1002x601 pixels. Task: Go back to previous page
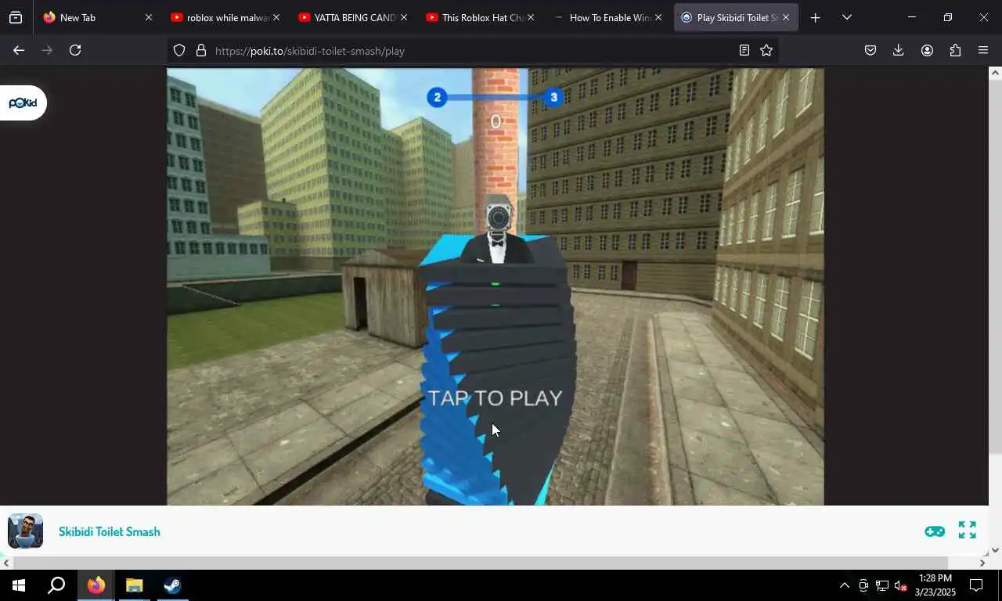pos(19,50)
